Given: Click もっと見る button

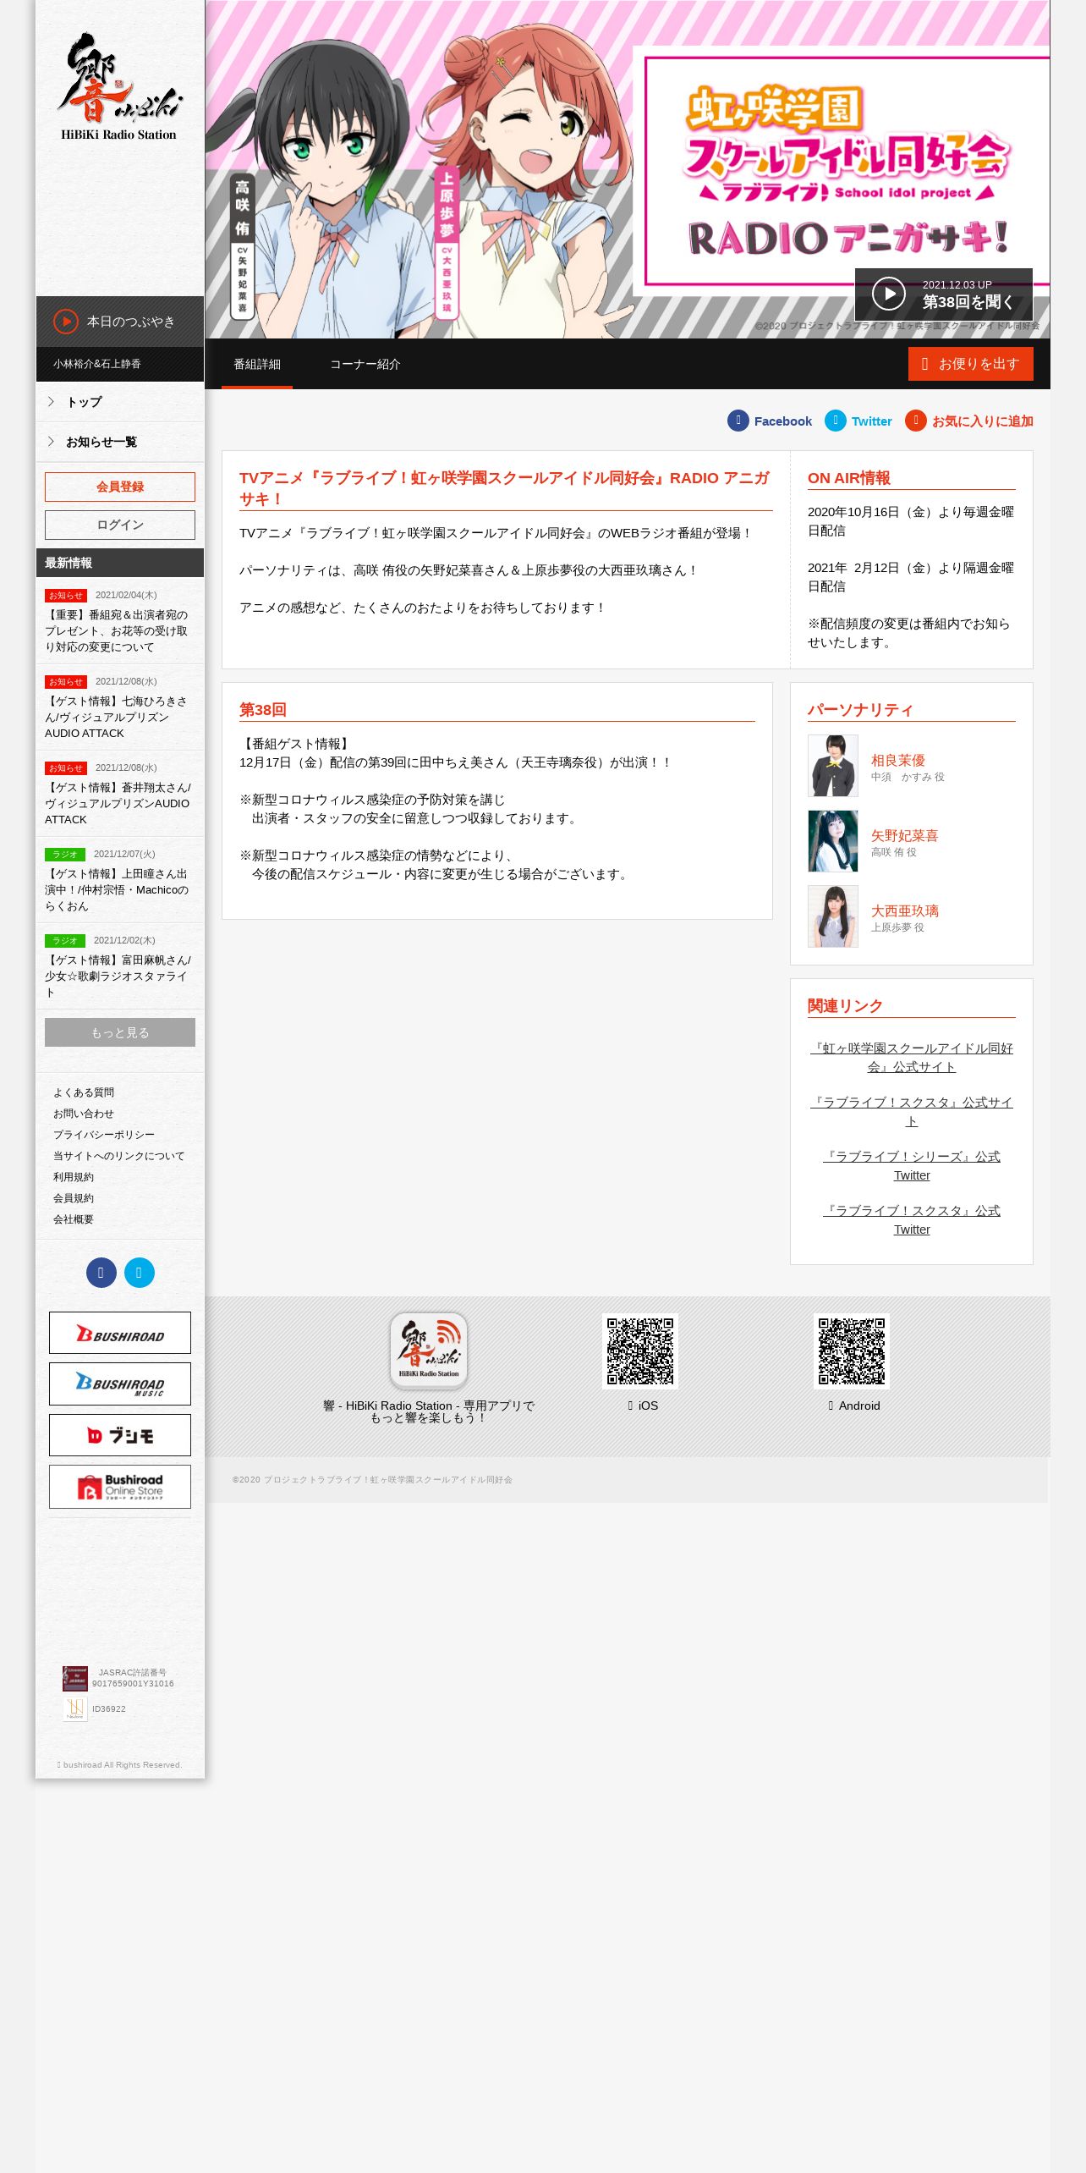Looking at the screenshot, I should pos(120,1032).
